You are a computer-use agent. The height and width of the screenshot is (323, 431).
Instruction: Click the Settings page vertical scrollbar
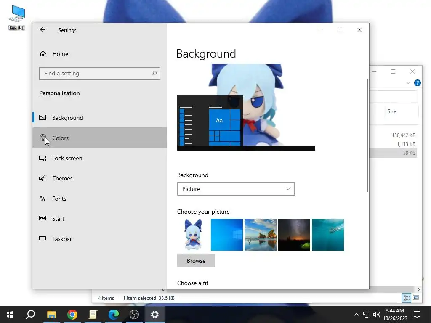coord(367,135)
